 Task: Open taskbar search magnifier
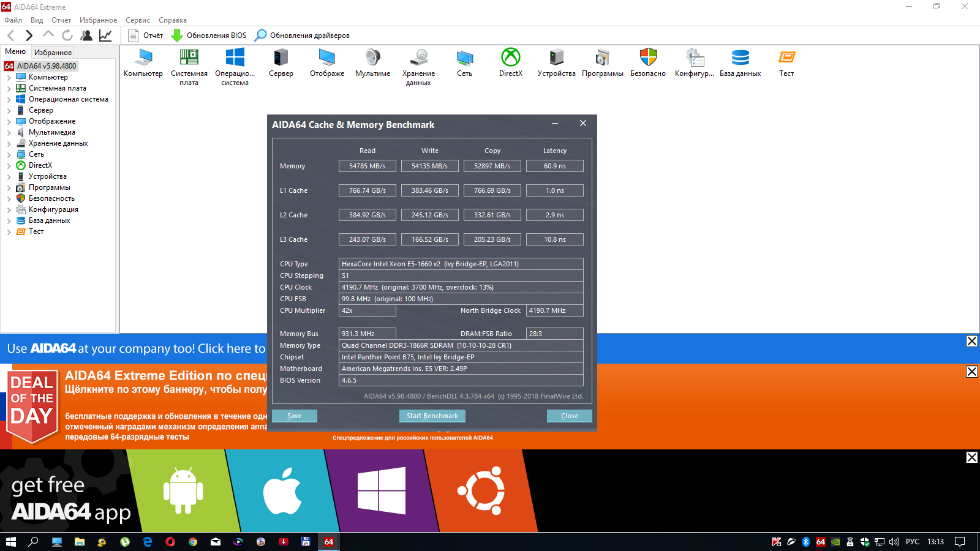click(x=34, y=542)
